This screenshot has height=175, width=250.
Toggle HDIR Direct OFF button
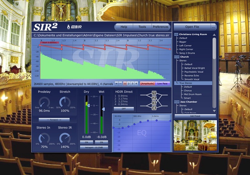click(124, 109)
